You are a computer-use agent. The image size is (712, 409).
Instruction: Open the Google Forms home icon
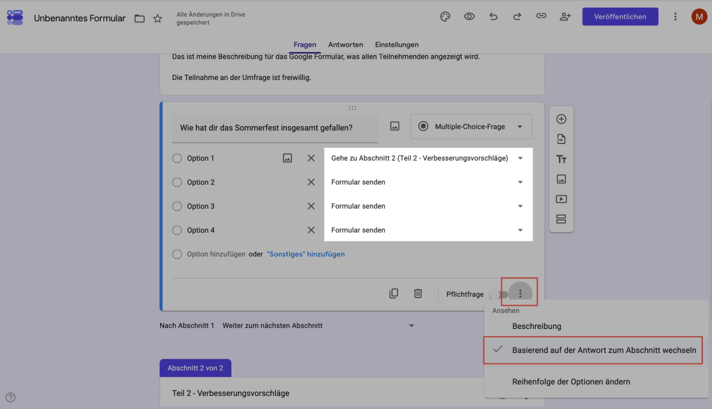[15, 17]
